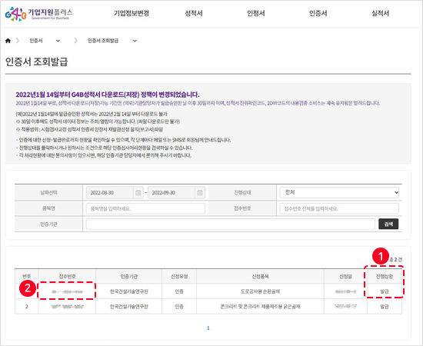Select 도로공사용 순환골재 cell
Viewport: 423px width, 346px height.
(x=260, y=291)
